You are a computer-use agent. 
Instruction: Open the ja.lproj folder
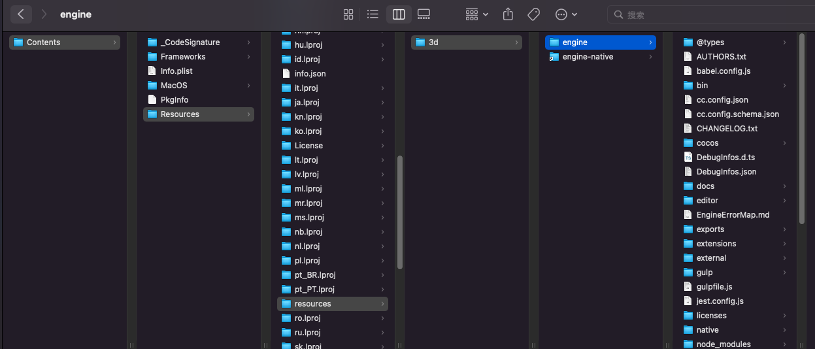click(x=333, y=103)
